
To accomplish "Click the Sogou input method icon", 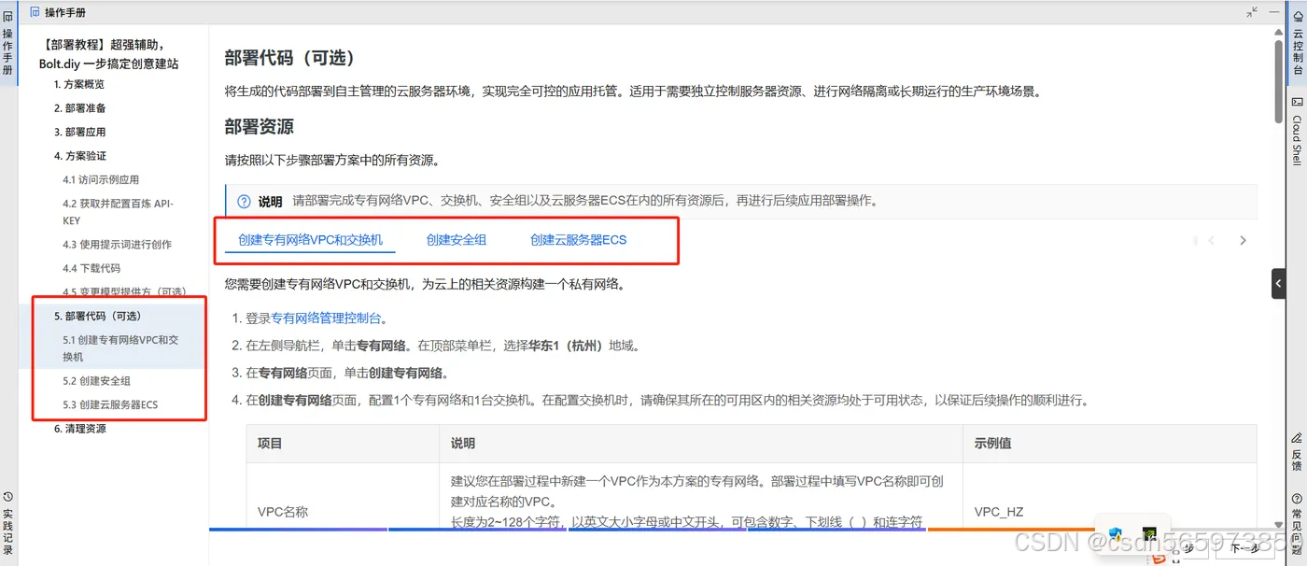I will point(1159,558).
